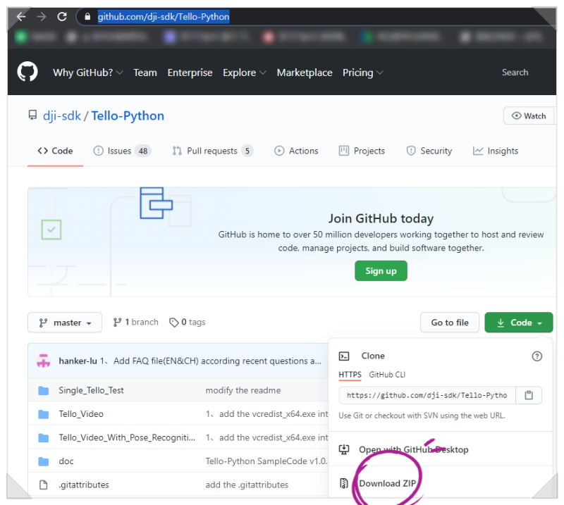Open the Team page
The width and height of the screenshot is (564, 505).
pos(145,73)
